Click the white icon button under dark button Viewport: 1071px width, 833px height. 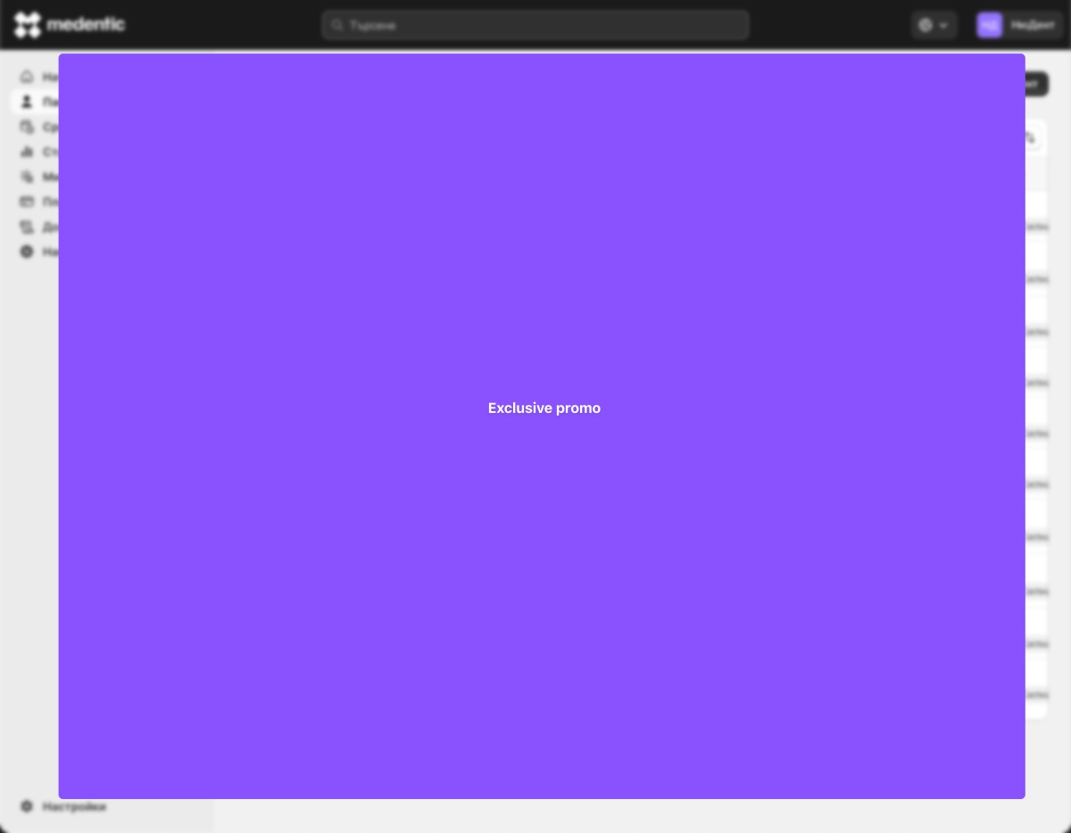(1032, 137)
